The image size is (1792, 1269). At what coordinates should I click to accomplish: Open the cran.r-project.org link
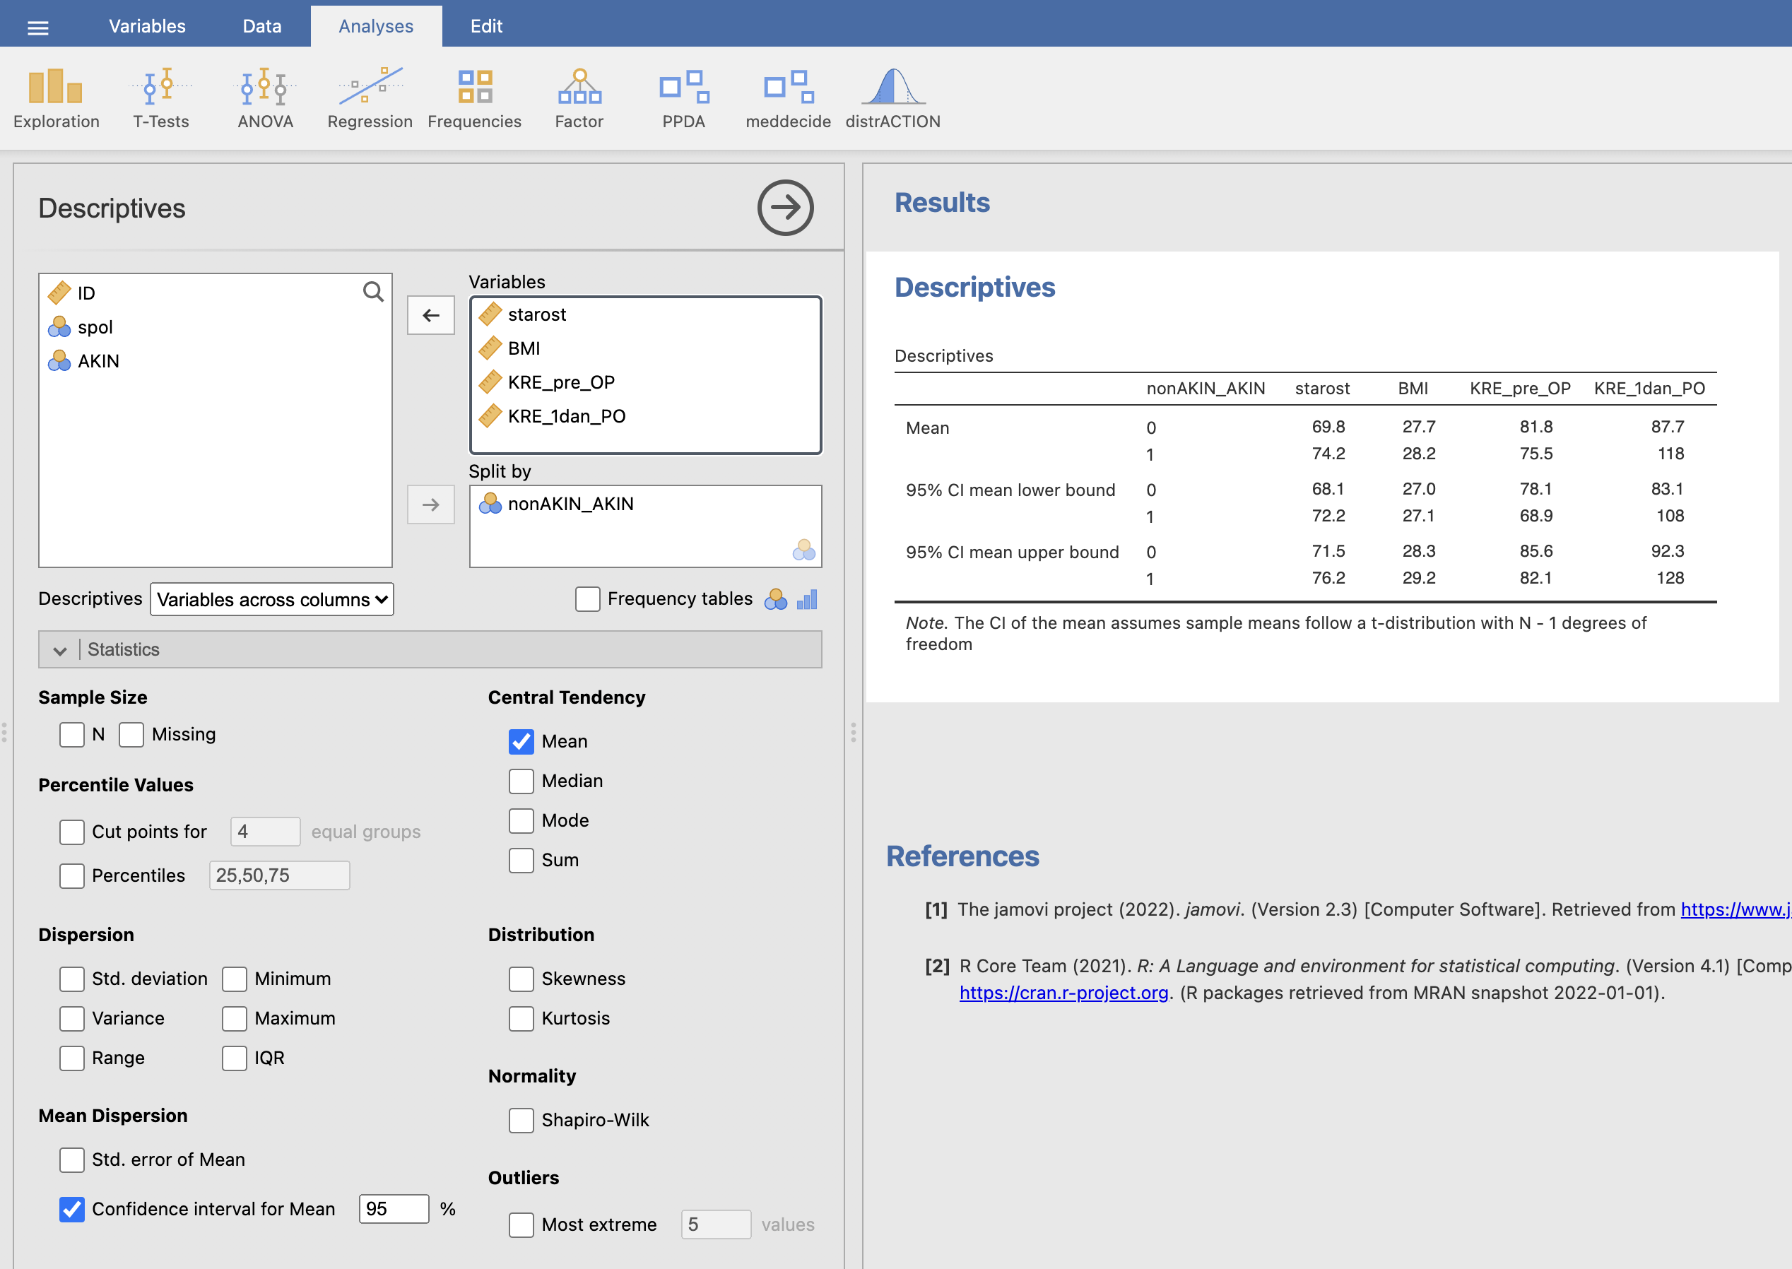point(1063,993)
